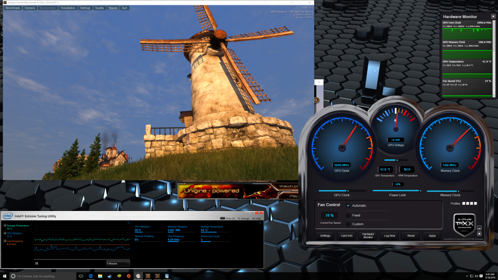Image resolution: width=498 pixels, height=280 pixels.
Task: Open the Settings menu in Heaven
Action: point(85,8)
